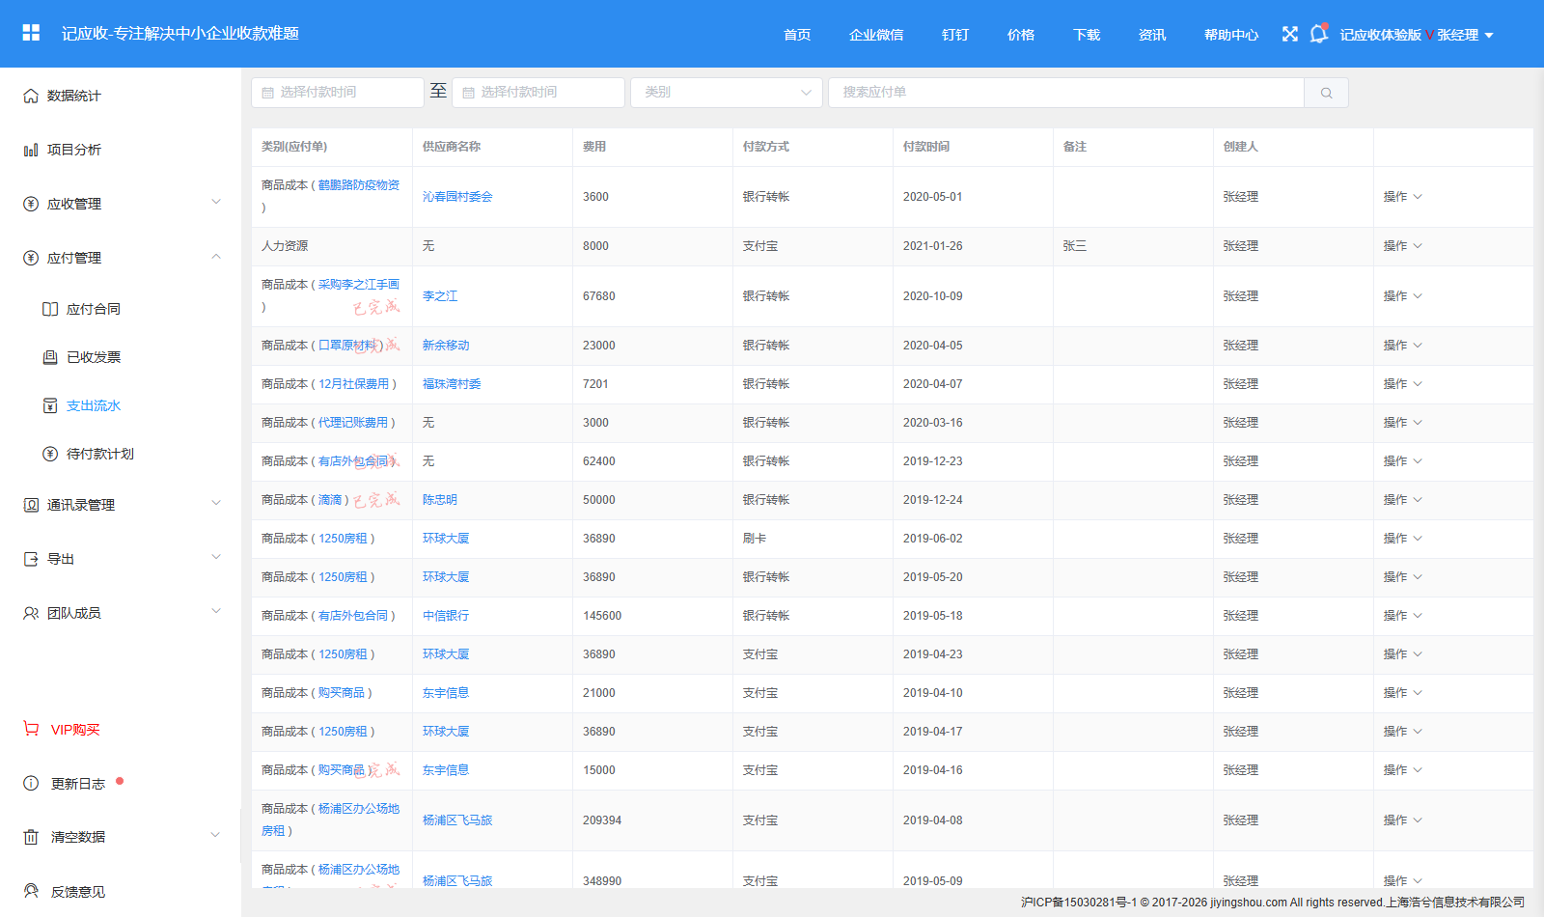Click the end 选择付款时间 date field
The image size is (1544, 917).
538,93
